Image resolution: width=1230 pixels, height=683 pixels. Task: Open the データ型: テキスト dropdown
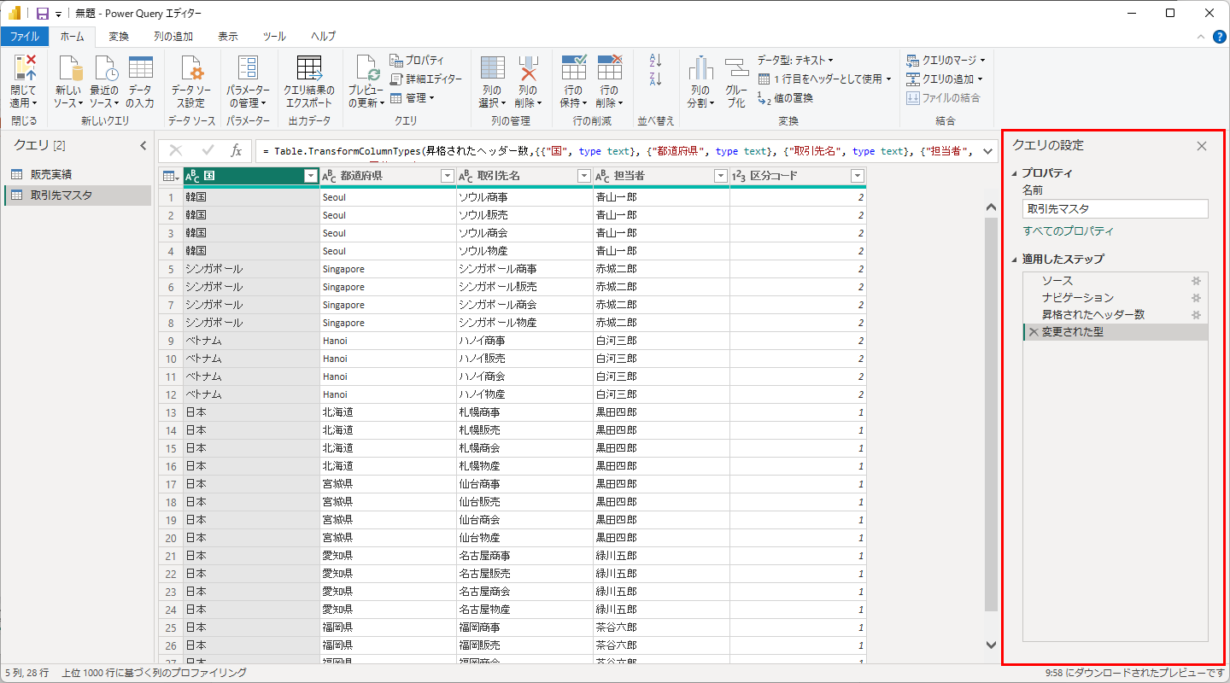[x=795, y=61]
